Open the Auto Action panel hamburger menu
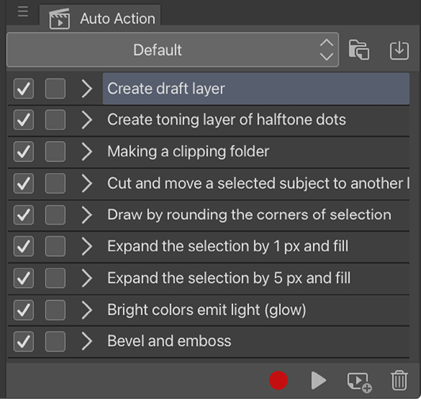This screenshot has height=399, width=421. (23, 12)
